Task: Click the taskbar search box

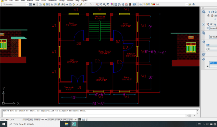Action: (34, 124)
